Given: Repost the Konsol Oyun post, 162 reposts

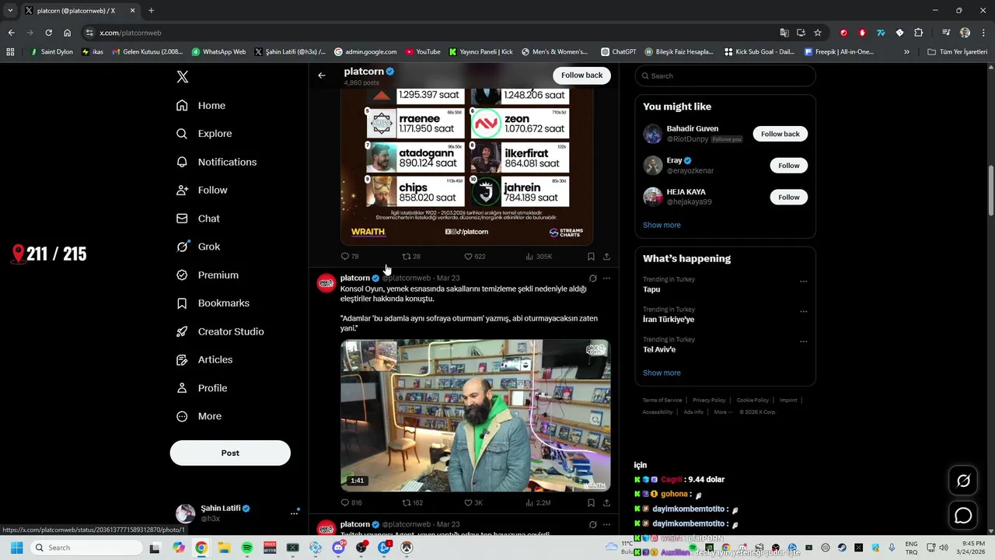Looking at the screenshot, I should pos(412,502).
